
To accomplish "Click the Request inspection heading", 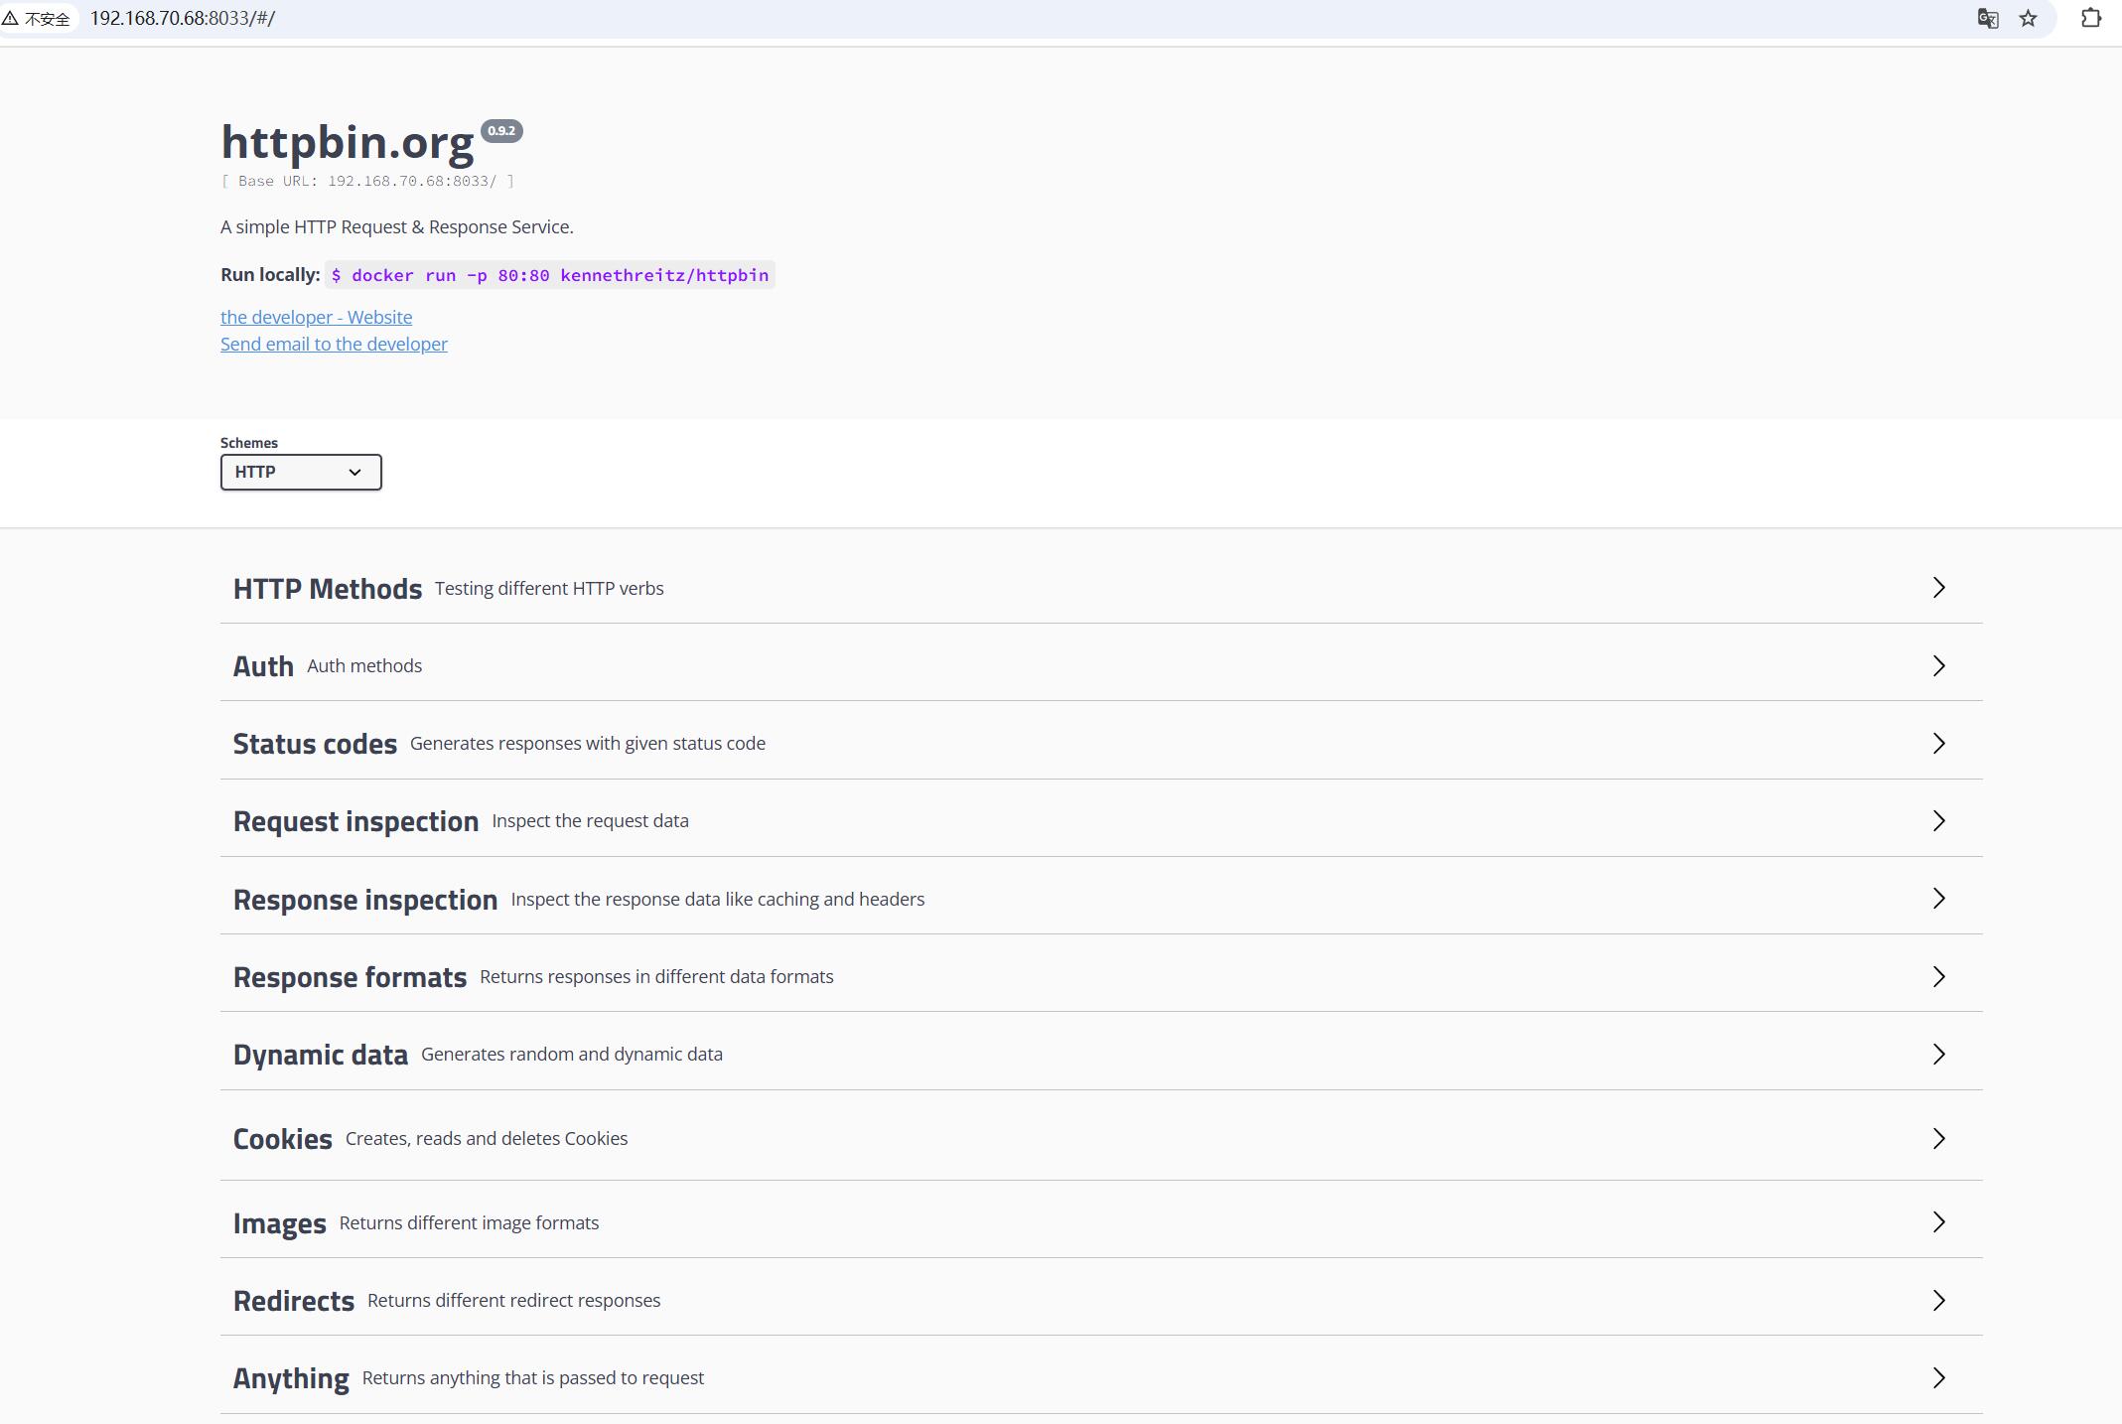I will (x=355, y=821).
